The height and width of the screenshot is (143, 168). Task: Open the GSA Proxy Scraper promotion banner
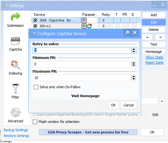click(88, 132)
